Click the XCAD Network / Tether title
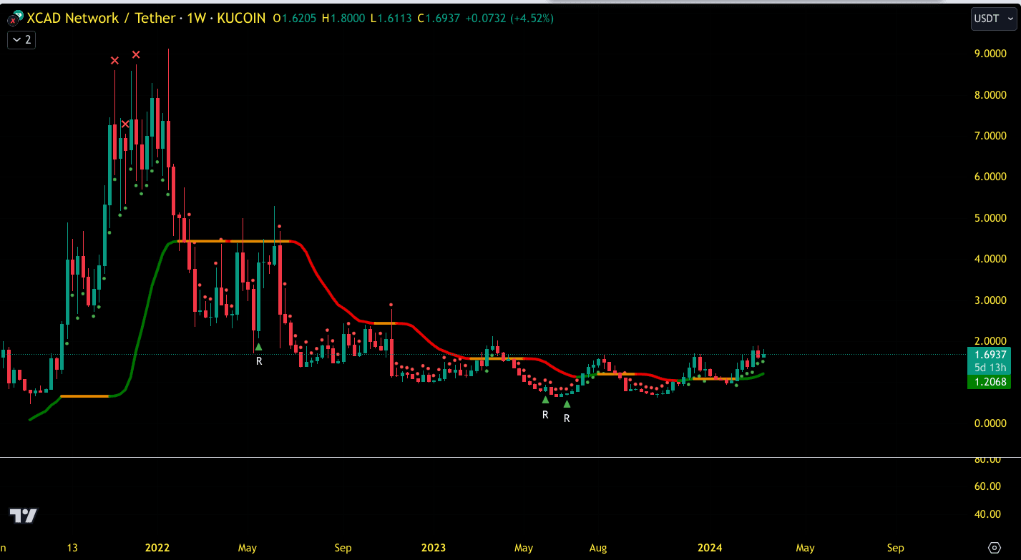1021x560 pixels. (100, 19)
